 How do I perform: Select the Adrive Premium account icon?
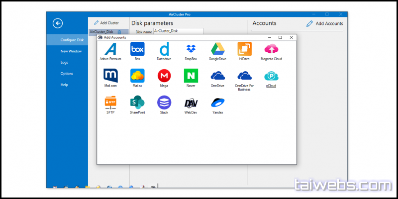pos(110,49)
